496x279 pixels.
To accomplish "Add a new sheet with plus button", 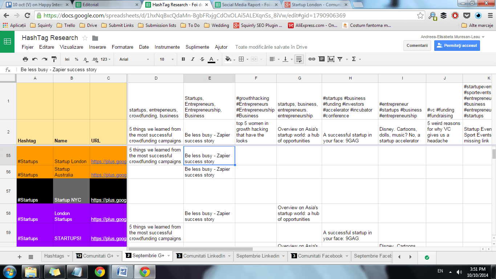I will (x=20, y=256).
